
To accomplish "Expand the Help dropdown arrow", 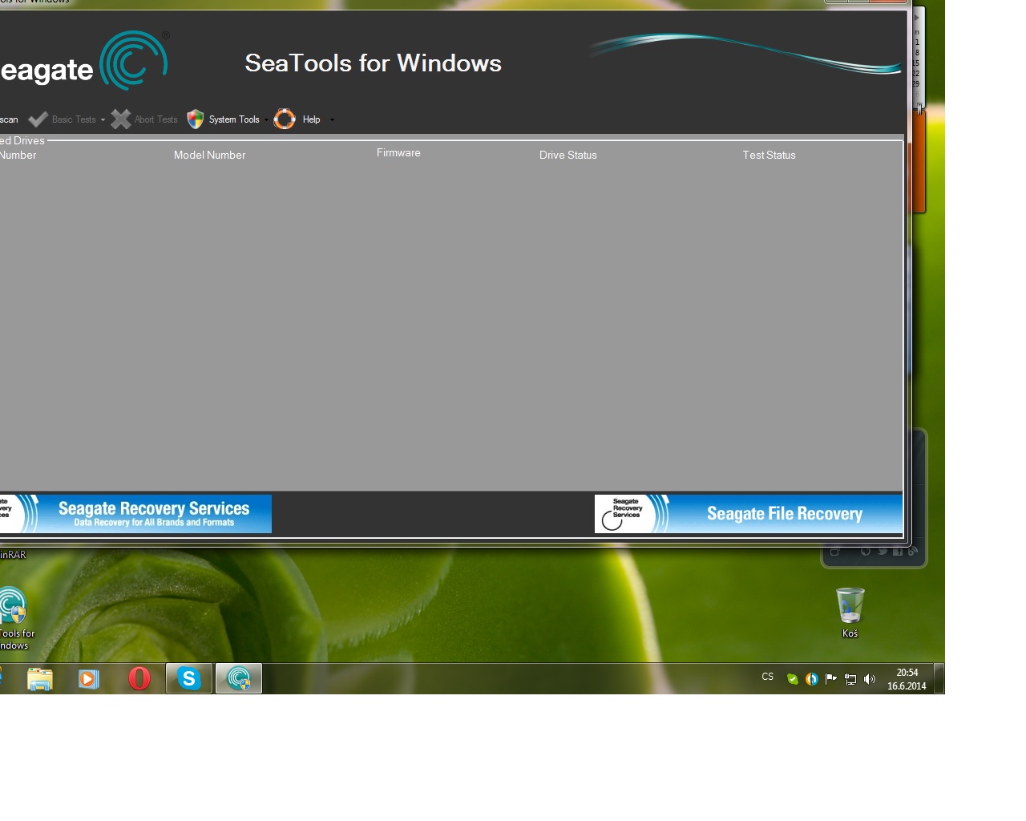I will (x=332, y=120).
